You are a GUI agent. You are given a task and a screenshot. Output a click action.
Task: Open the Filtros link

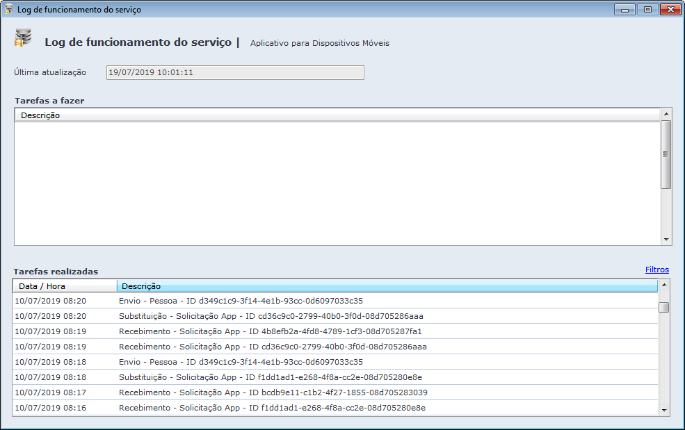pos(656,270)
